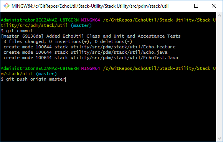This screenshot has width=223, height=142.
Task: Click the EchoTest.Java file line
Action: point(91,58)
